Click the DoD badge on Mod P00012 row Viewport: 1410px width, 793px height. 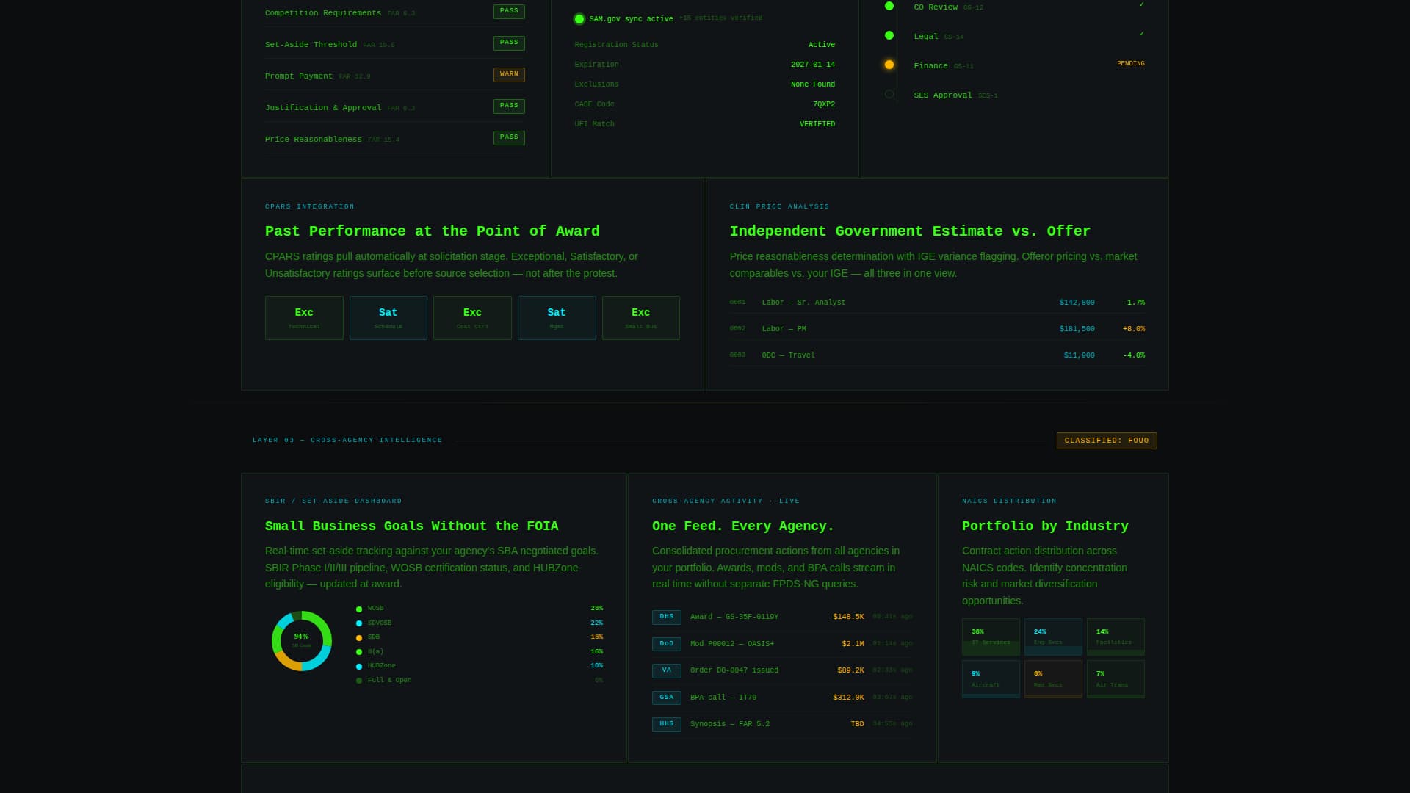[666, 644]
